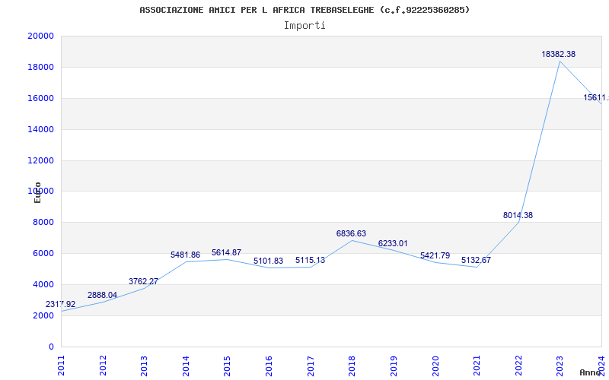This screenshot has height=380, width=609.
Task: Click the 2021 x-axis year label
Action: [x=477, y=366]
